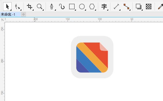
Task: Click the toolbox drag handle
Action: point(1,6)
